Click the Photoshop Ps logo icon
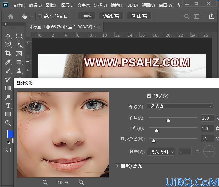Image resolution: width=219 pixels, height=187 pixels. (x=6, y=5)
